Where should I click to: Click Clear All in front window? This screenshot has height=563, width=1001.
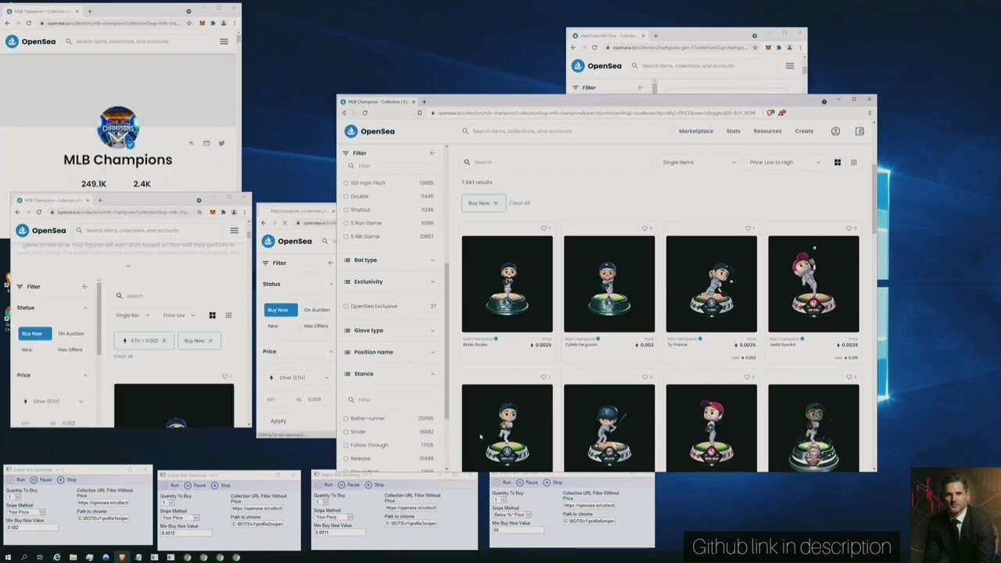(x=519, y=203)
